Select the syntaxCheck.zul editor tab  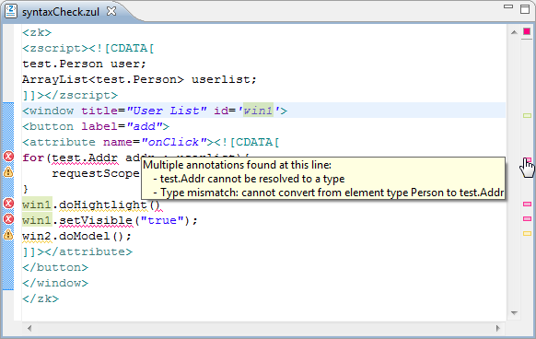click(x=61, y=12)
